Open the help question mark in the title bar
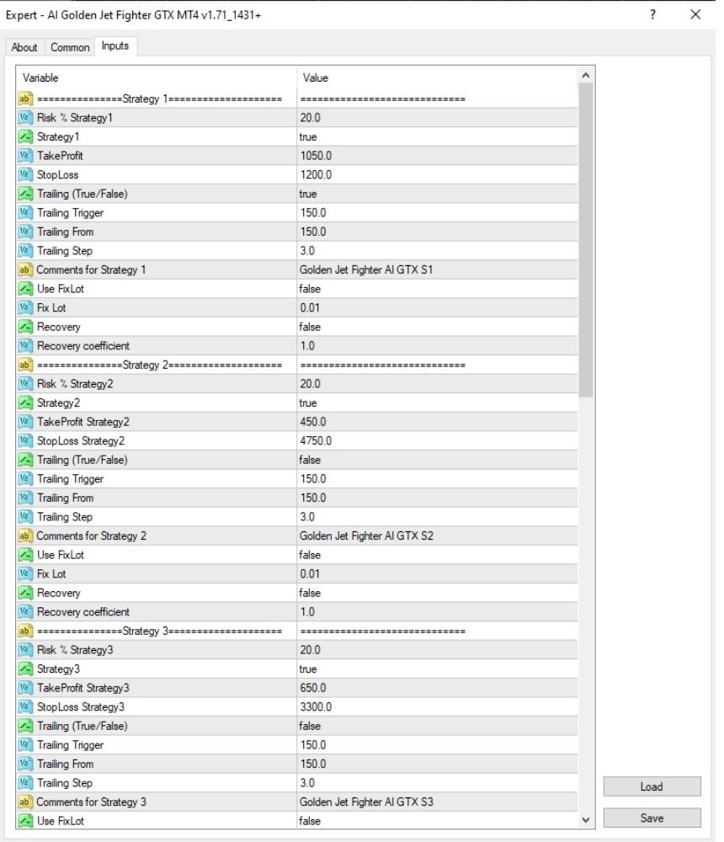 [x=652, y=14]
